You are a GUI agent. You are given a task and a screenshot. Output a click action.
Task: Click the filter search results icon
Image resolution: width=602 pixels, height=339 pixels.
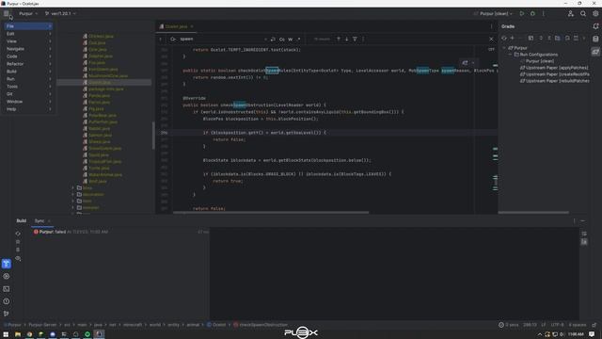[355, 39]
